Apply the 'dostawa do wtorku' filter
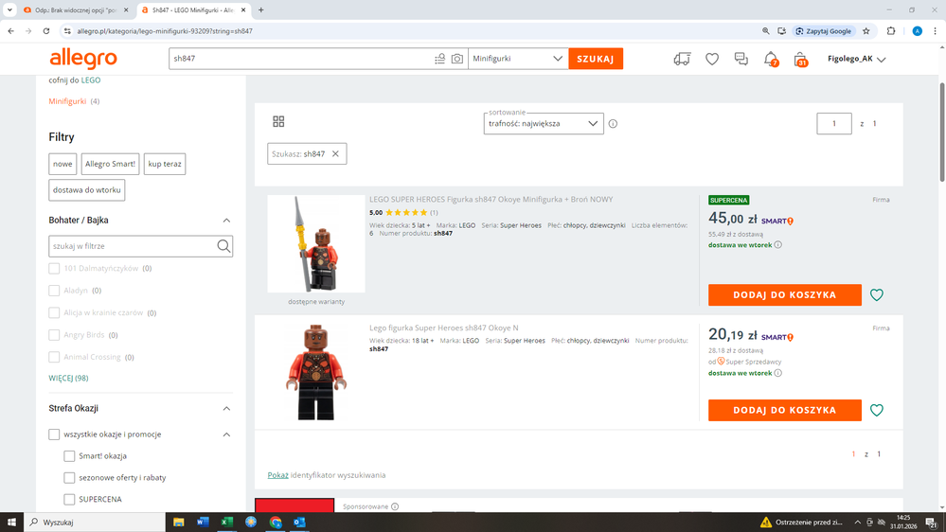Image resolution: width=946 pixels, height=532 pixels. pyautogui.click(x=87, y=190)
